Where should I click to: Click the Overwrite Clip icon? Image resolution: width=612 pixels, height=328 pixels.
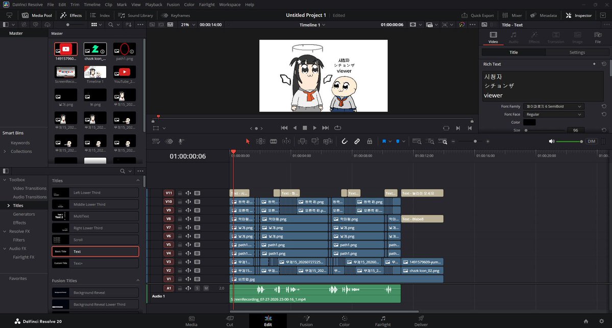[x=315, y=142]
